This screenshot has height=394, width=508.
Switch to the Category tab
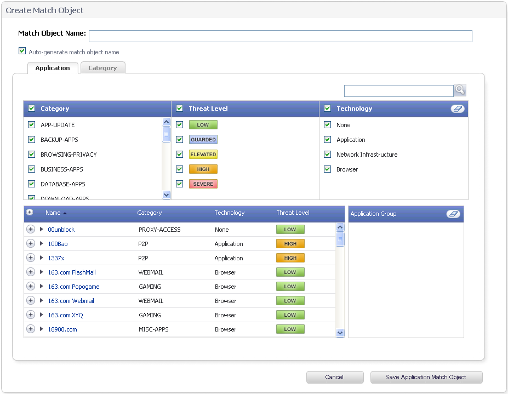click(x=102, y=68)
